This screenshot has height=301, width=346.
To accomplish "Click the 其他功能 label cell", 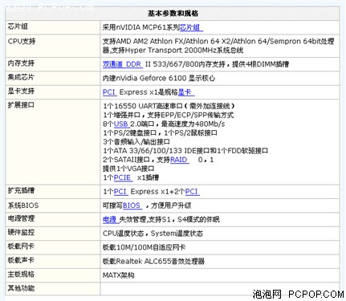I will [x=53, y=289].
